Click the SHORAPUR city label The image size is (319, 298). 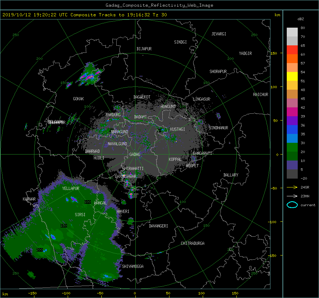[218, 72]
